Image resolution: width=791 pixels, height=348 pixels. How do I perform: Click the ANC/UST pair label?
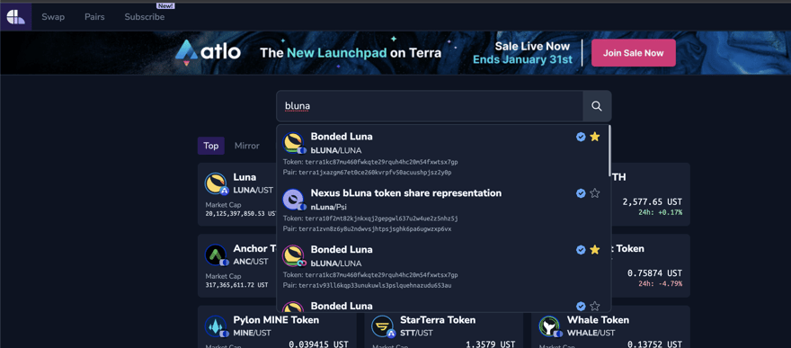(251, 262)
